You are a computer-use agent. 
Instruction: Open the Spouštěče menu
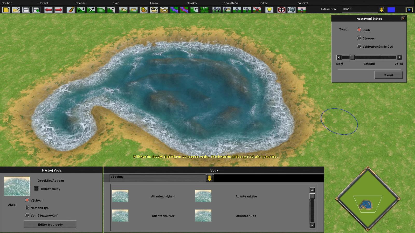(230, 3)
